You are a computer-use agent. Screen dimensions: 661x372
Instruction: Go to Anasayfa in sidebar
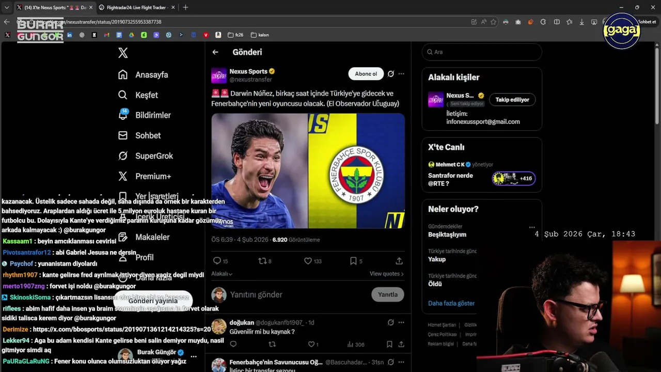pos(143,75)
